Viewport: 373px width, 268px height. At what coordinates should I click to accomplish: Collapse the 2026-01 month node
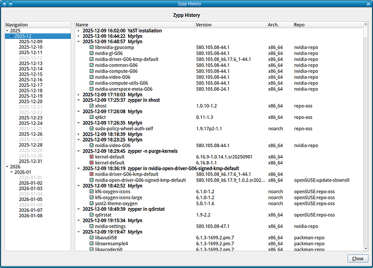[12, 172]
